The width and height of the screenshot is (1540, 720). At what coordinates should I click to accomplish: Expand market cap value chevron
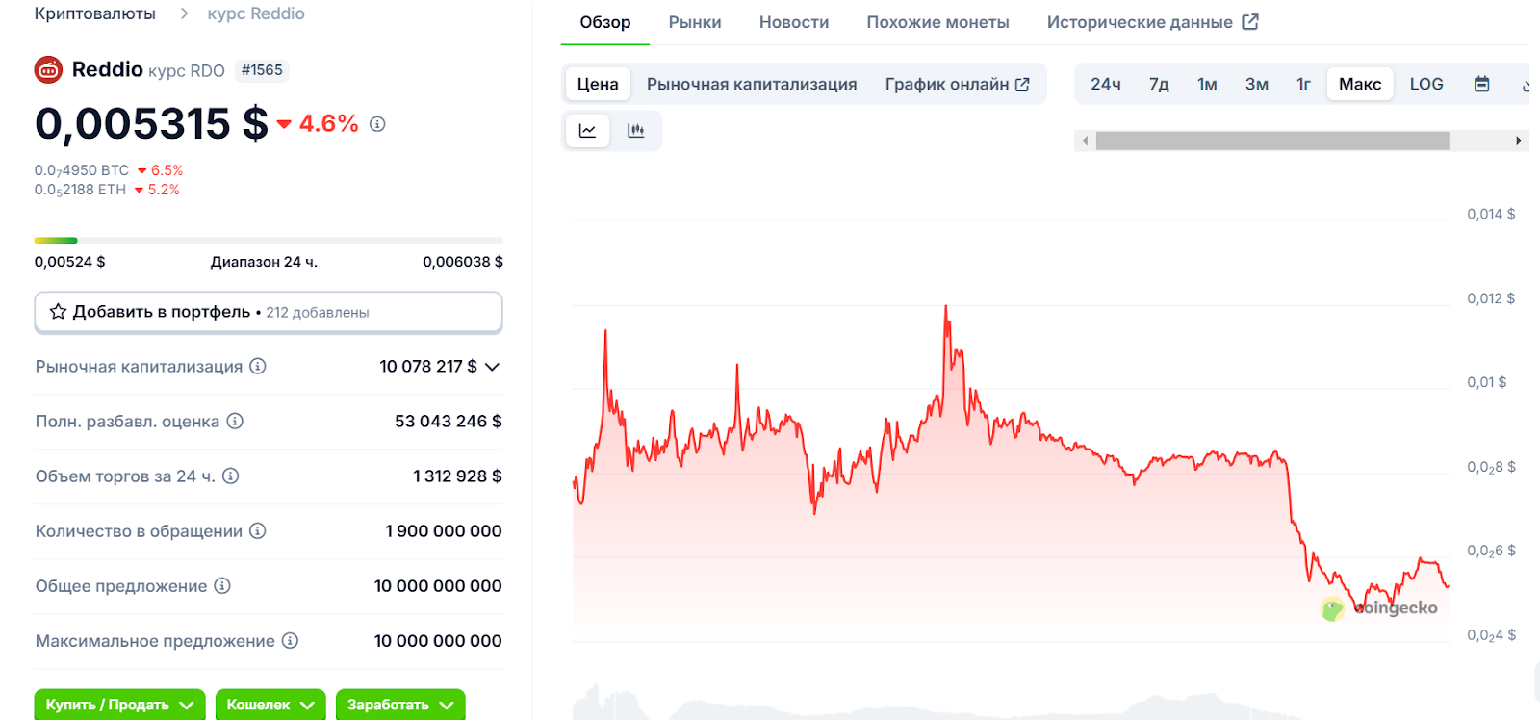[492, 367]
